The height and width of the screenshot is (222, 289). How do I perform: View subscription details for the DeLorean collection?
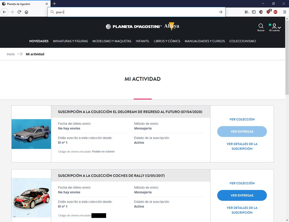(x=242, y=146)
